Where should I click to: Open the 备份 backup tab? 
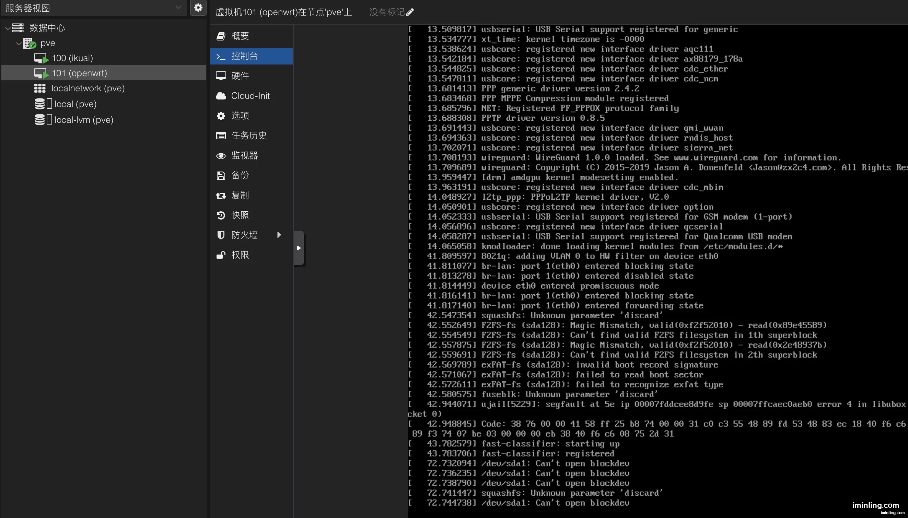point(251,175)
